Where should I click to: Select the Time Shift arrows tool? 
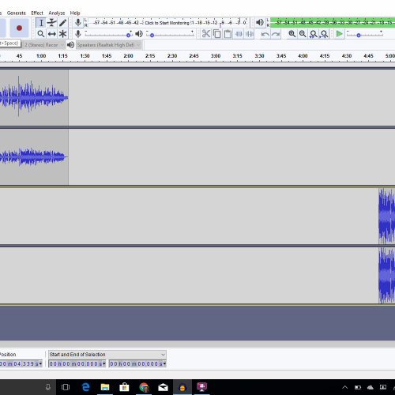[x=52, y=34]
